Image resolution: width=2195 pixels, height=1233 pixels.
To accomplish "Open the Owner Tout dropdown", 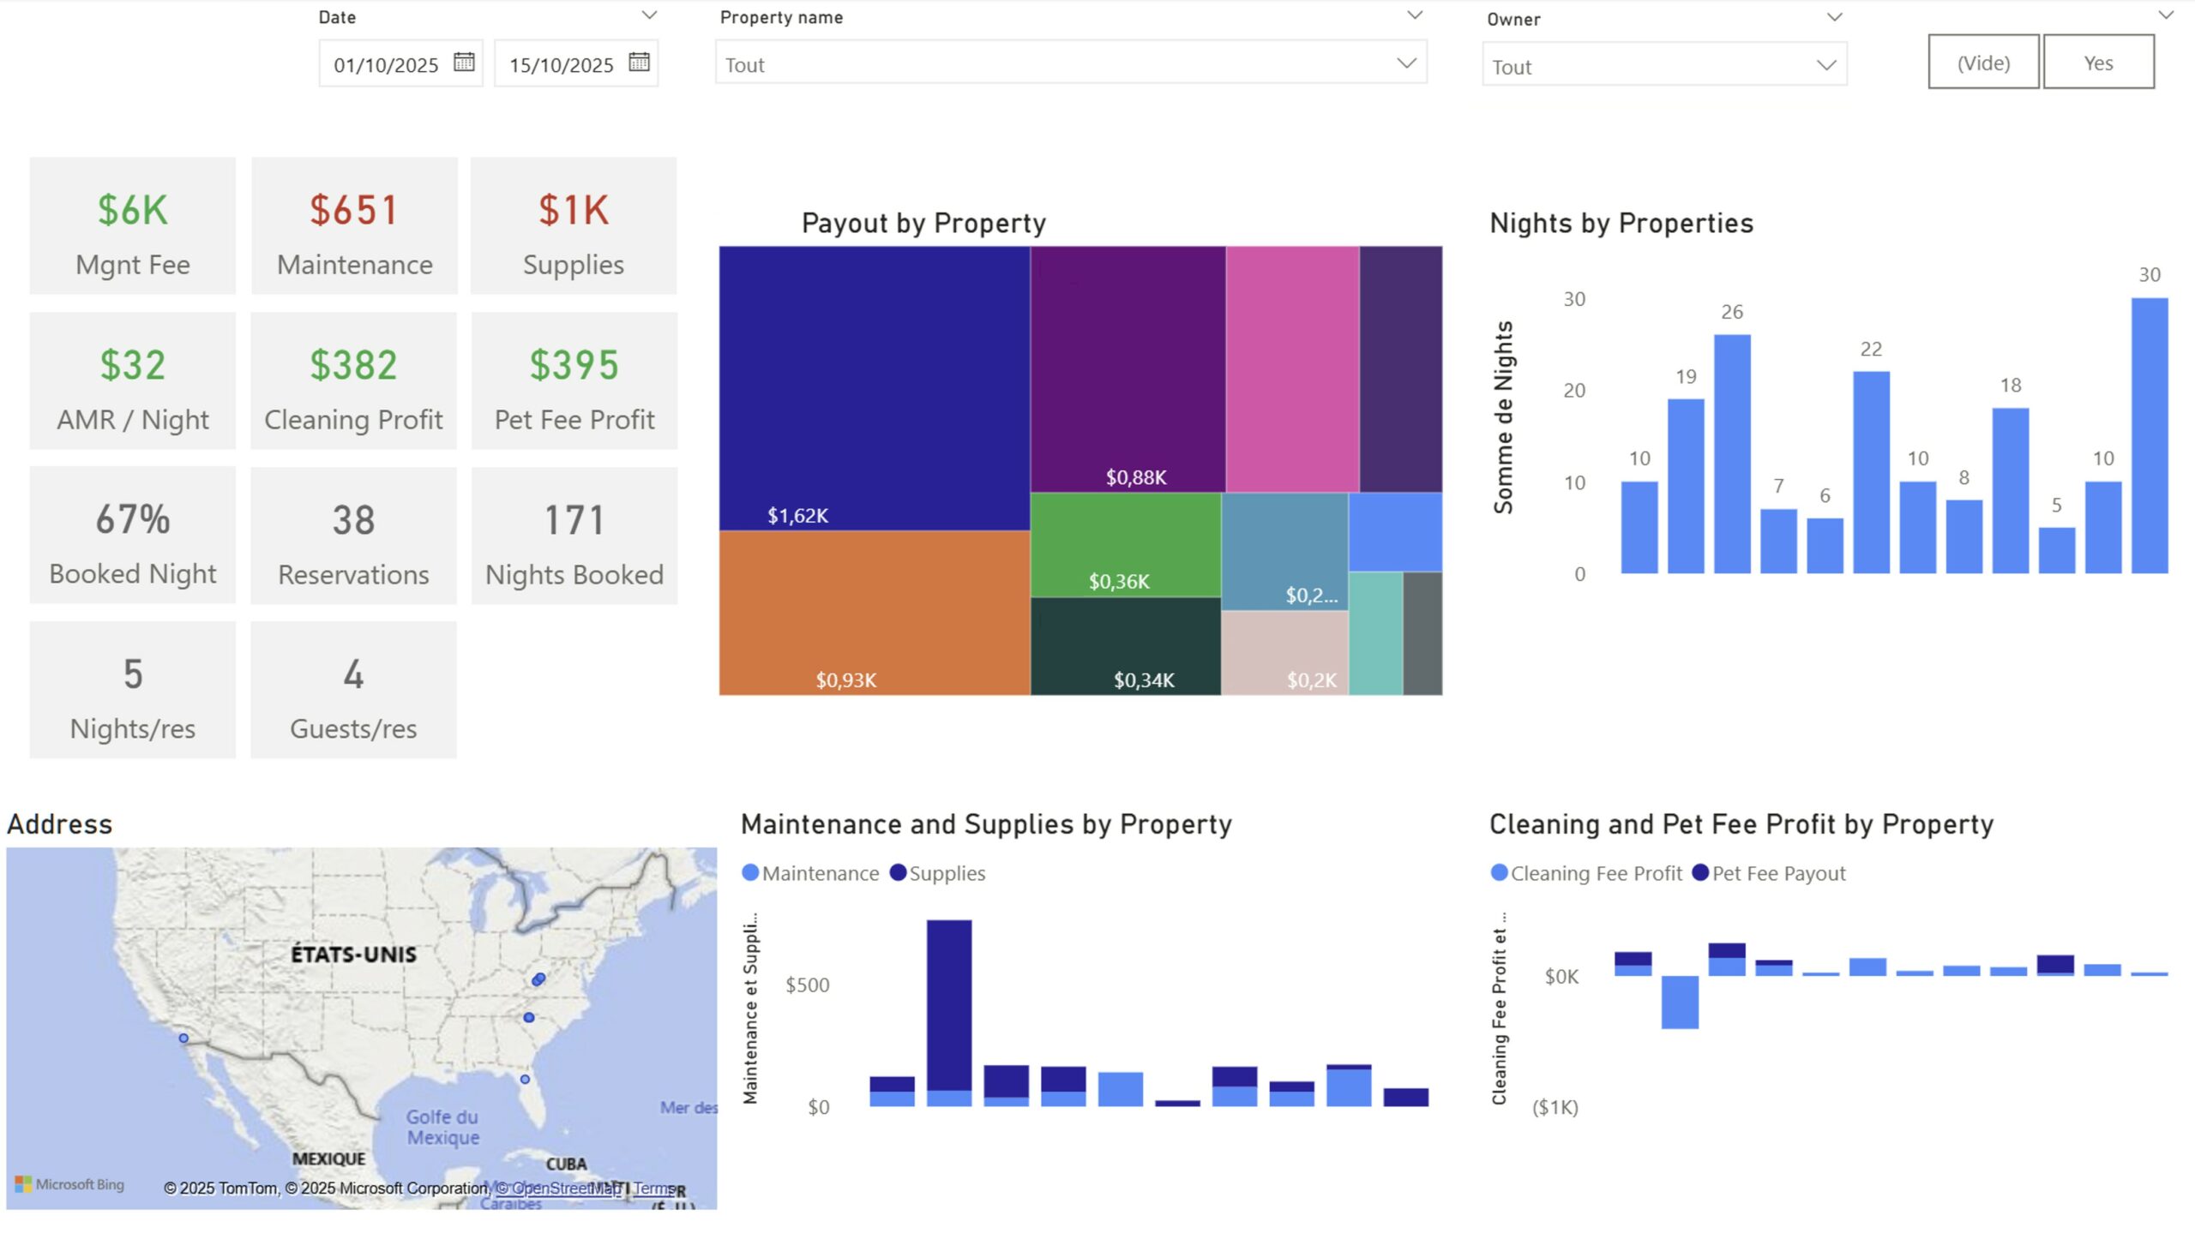I will pyautogui.click(x=1664, y=64).
